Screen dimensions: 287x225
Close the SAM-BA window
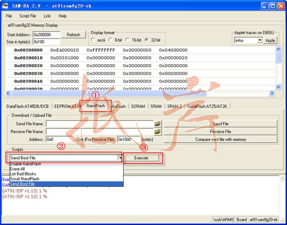tap(281, 6)
